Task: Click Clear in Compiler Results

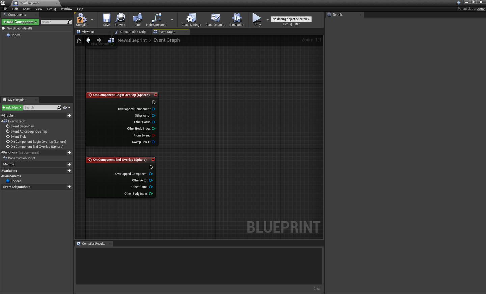Action: [x=317, y=289]
